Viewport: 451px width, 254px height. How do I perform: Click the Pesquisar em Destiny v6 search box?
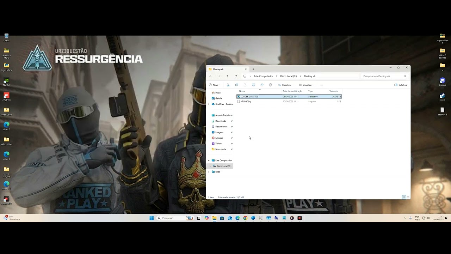[x=385, y=76]
